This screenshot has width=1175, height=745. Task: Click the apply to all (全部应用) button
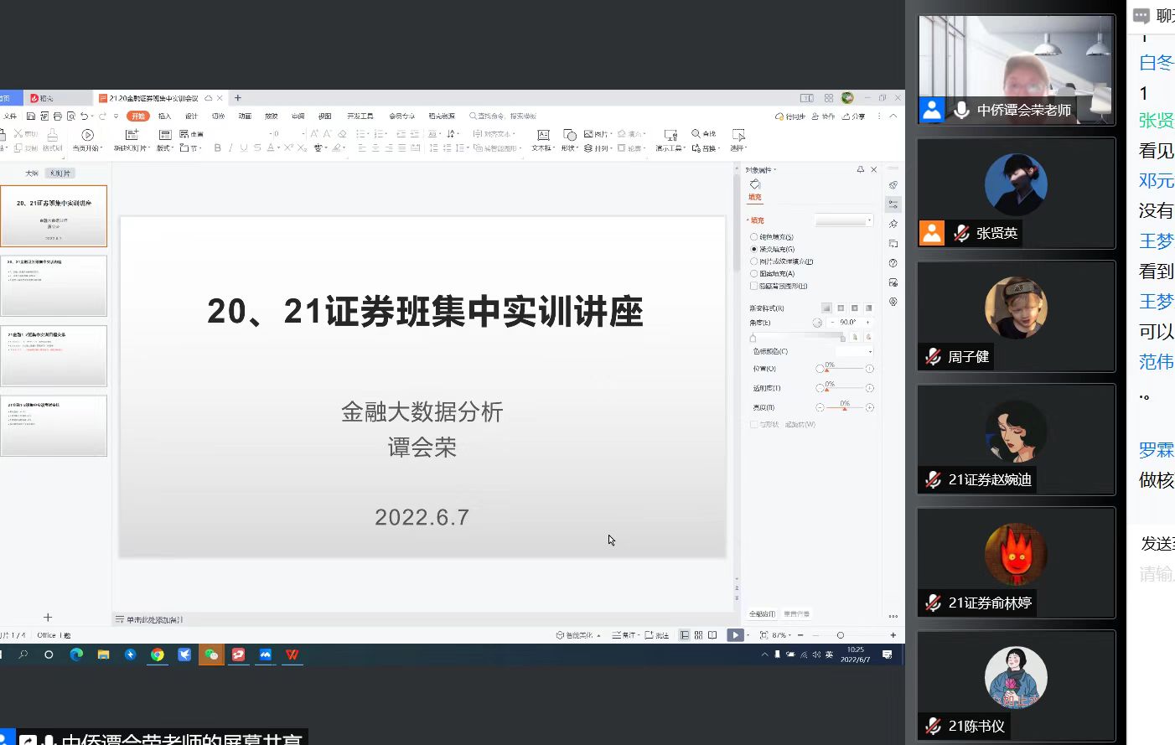pyautogui.click(x=762, y=614)
